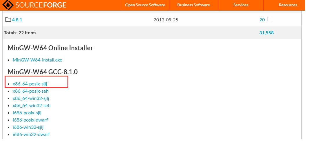Open the 4.8.1 folder link
This screenshot has height=153, width=317.
(17, 20)
